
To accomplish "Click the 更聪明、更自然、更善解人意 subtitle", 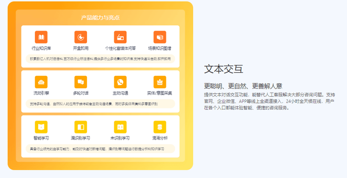I will click(x=243, y=86).
